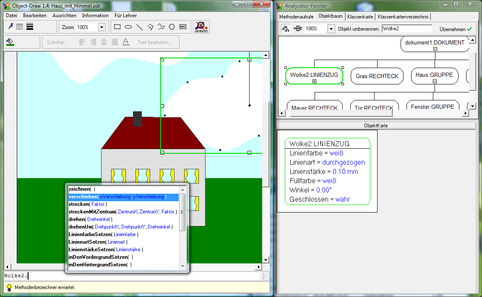Open the line style (dashed lines) tool
The image size is (482, 297).
click(x=20, y=26)
